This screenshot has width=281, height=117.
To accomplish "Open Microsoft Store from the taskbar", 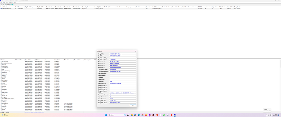I will coord(135,115).
